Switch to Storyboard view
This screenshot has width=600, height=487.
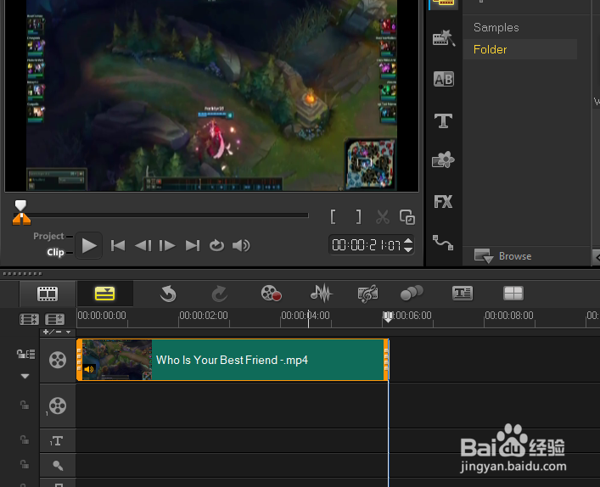click(x=48, y=294)
